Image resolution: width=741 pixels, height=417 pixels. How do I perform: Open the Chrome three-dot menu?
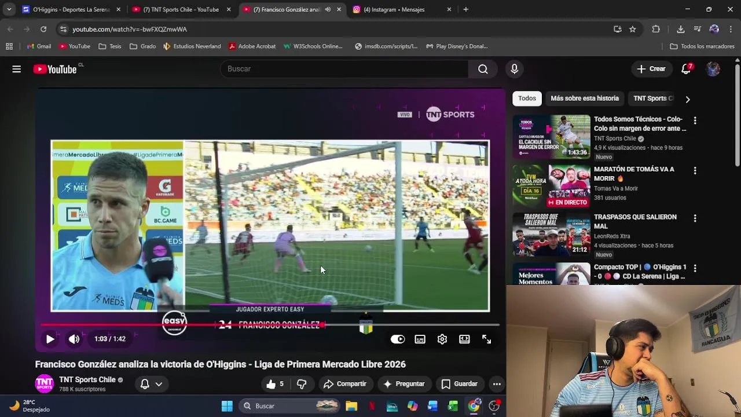pyautogui.click(x=731, y=29)
